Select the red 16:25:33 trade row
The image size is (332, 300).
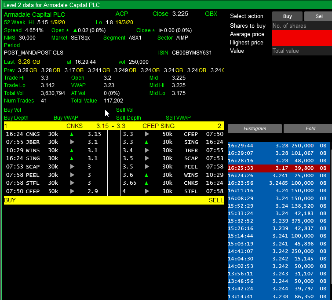(279, 168)
